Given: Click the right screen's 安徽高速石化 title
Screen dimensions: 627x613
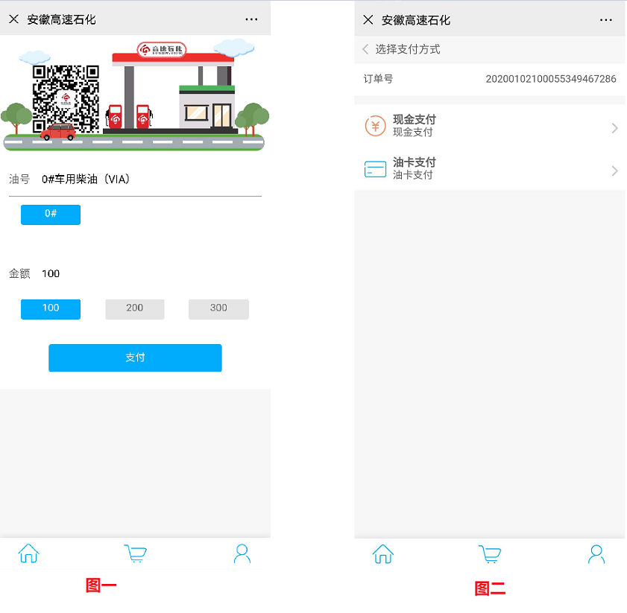Looking at the screenshot, I should (x=416, y=20).
